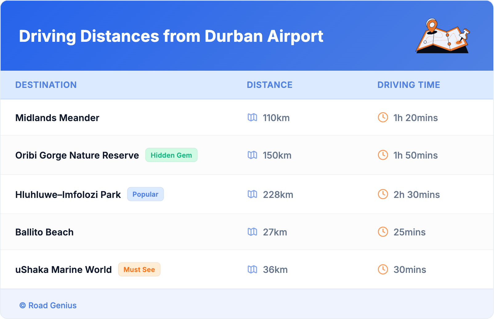
Task: Select the Must See badge
Action: coord(139,270)
